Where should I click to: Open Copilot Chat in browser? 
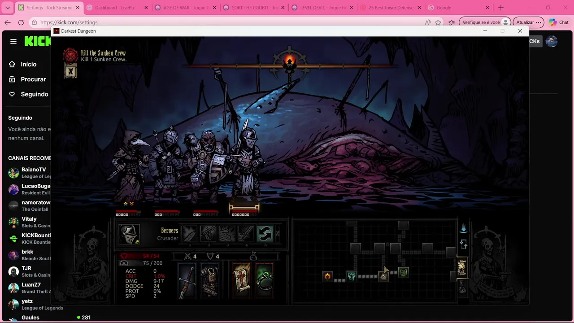click(x=559, y=22)
